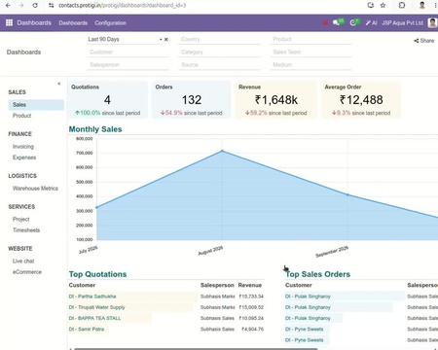The width and height of the screenshot is (438, 350).
Task: Open the Warehouse Metrics dashboard
Action: (x=35, y=189)
